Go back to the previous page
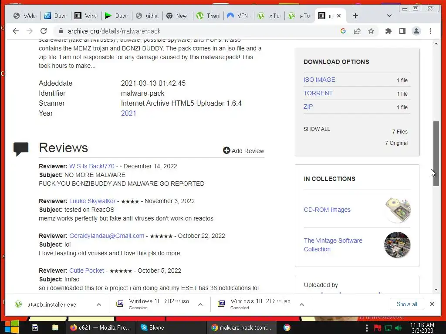The width and height of the screenshot is (446, 334). 16,31
